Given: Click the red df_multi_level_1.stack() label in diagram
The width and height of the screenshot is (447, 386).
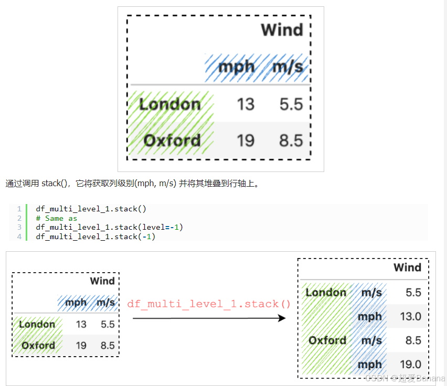Looking at the screenshot, I should 209,304.
